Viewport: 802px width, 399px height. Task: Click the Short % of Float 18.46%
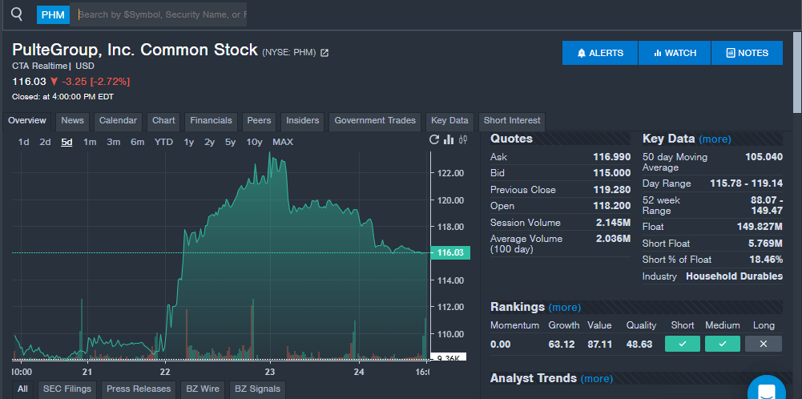764,260
